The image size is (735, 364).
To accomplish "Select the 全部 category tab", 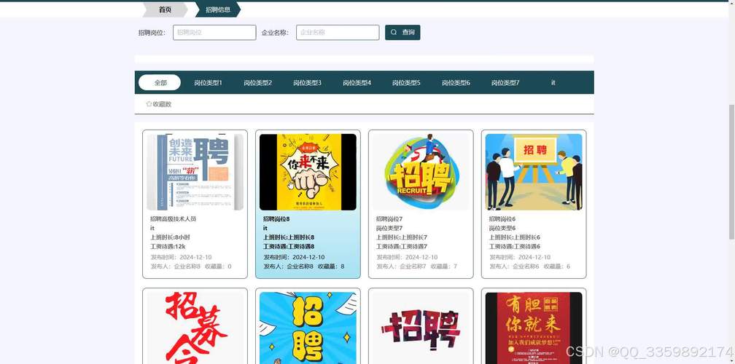I will click(x=160, y=83).
